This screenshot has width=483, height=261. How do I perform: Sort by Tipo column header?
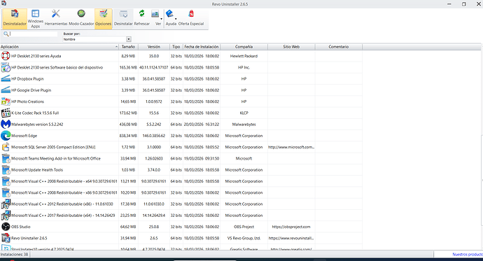(x=176, y=47)
